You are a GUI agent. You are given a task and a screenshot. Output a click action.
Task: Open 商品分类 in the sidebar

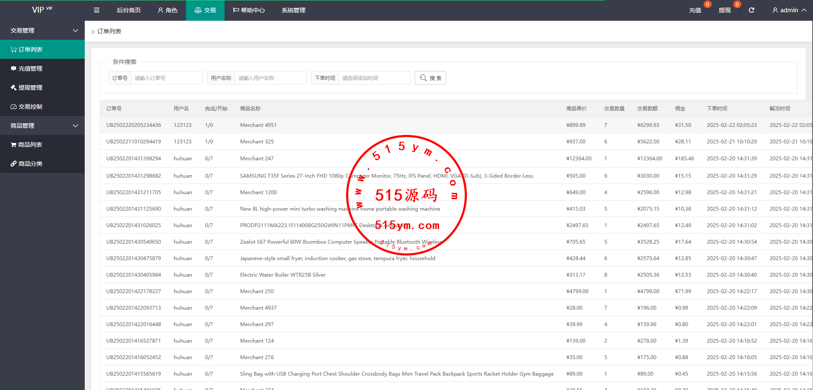click(42, 164)
